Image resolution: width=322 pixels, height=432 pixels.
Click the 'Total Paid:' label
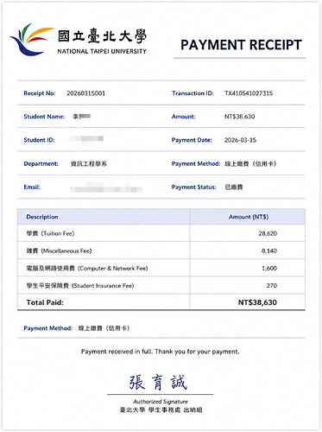[x=45, y=302]
